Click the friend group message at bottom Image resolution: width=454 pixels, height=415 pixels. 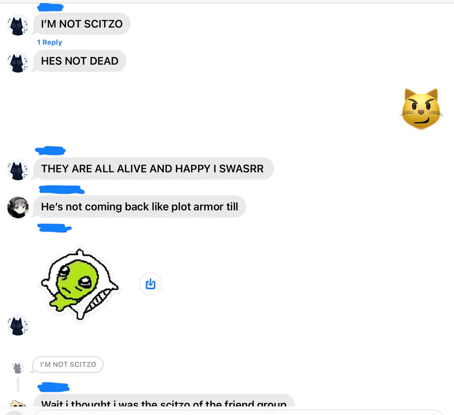(164, 401)
